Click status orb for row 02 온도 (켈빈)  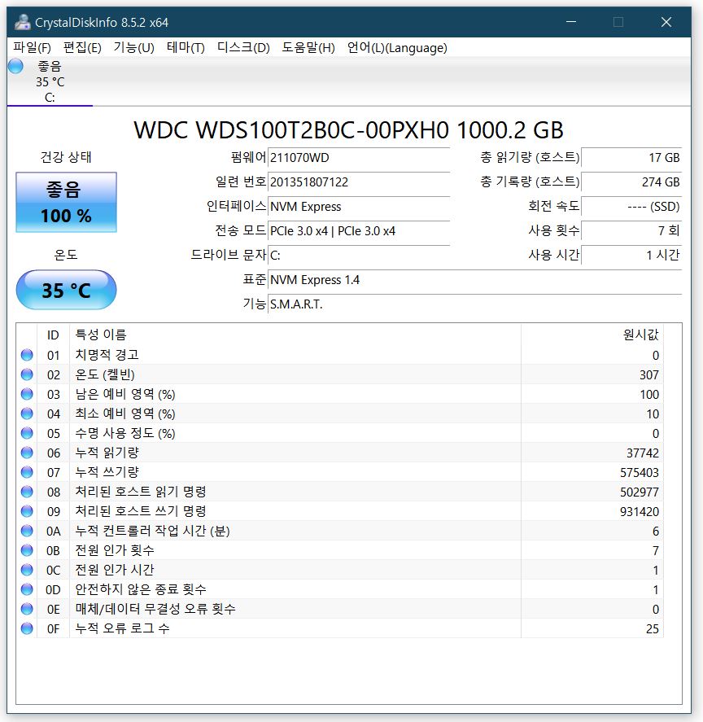pos(27,374)
